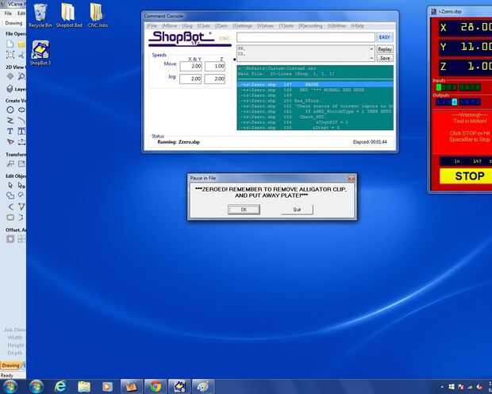This screenshot has height=394, width=492.
Task: Click the Elapsed time readout
Action: point(370,142)
